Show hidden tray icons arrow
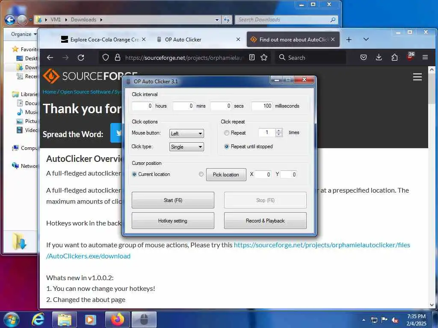Screen dimensions: 438x328 (364, 320)
